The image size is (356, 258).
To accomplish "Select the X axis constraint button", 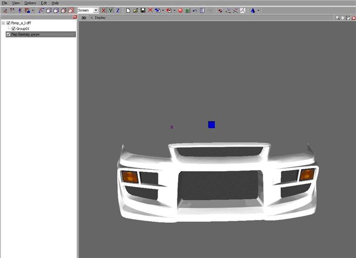I will 103,11.
